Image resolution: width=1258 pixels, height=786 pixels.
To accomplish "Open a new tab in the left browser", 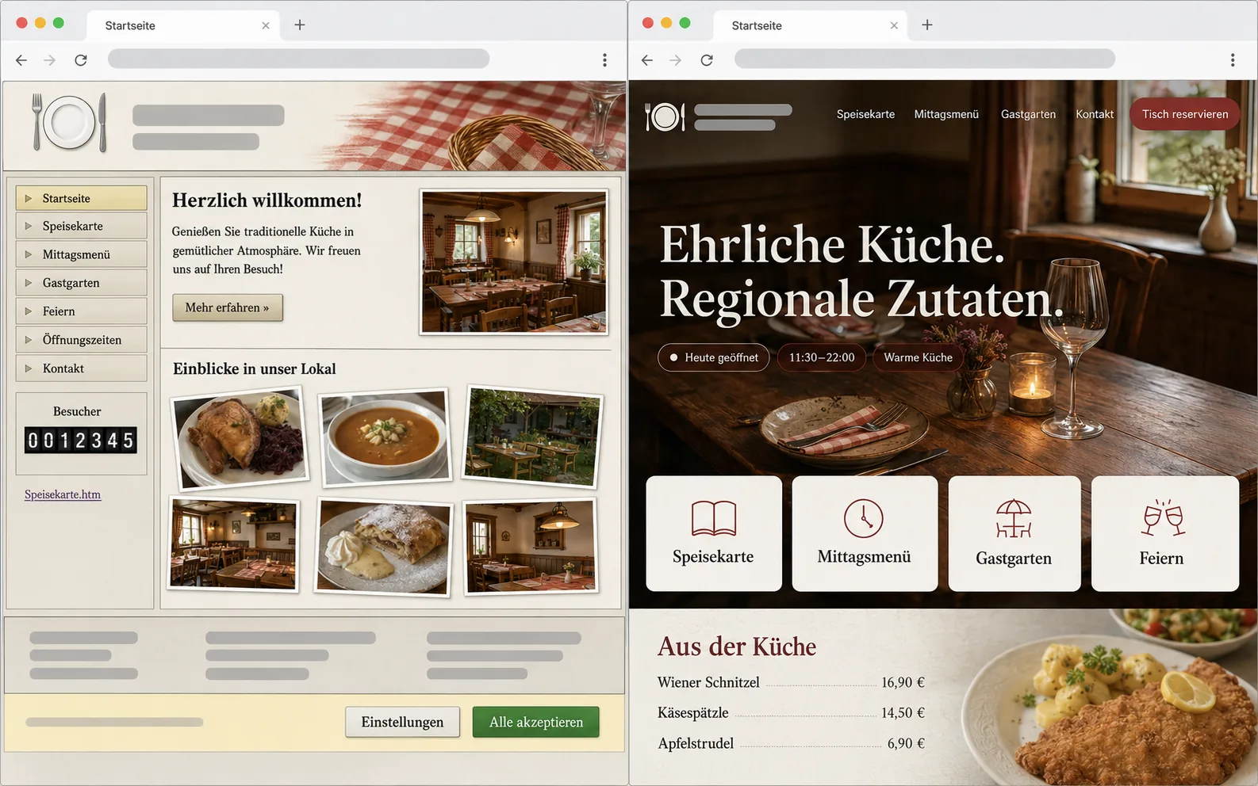I will pos(300,25).
